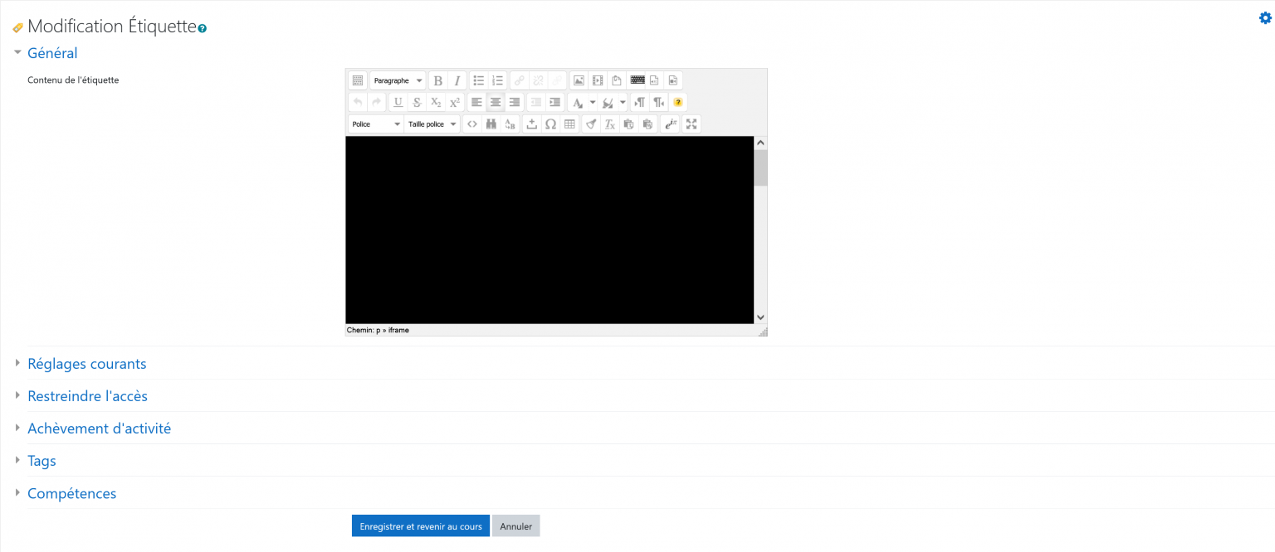Insert Moodle media with the film icon
Screen dimensions: 1275x552
coord(598,80)
